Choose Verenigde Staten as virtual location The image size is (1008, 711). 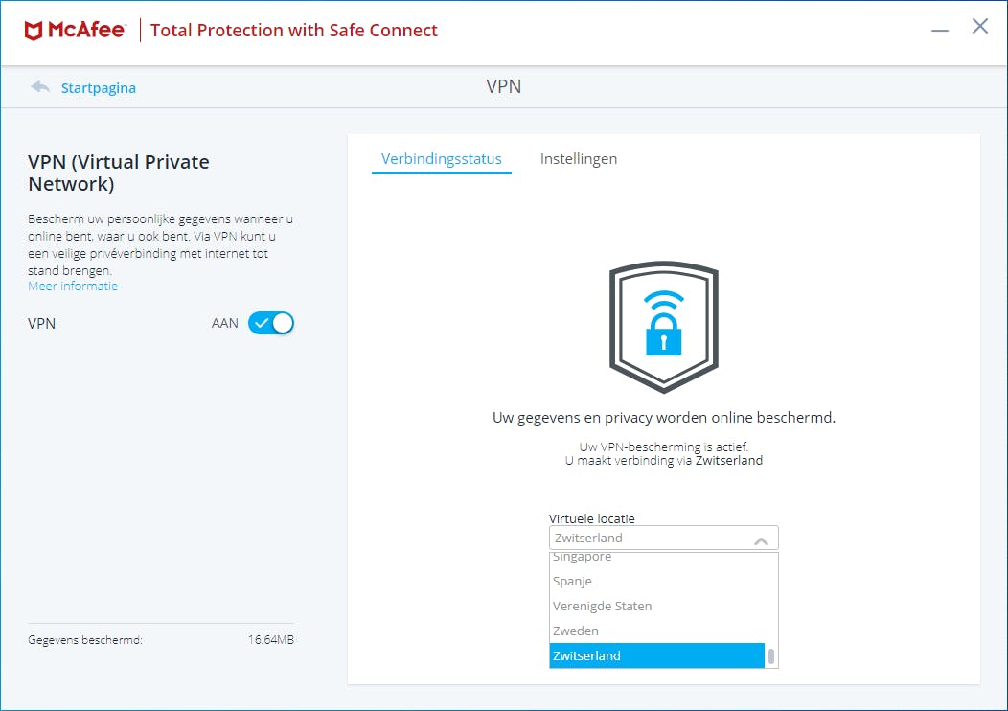point(602,607)
